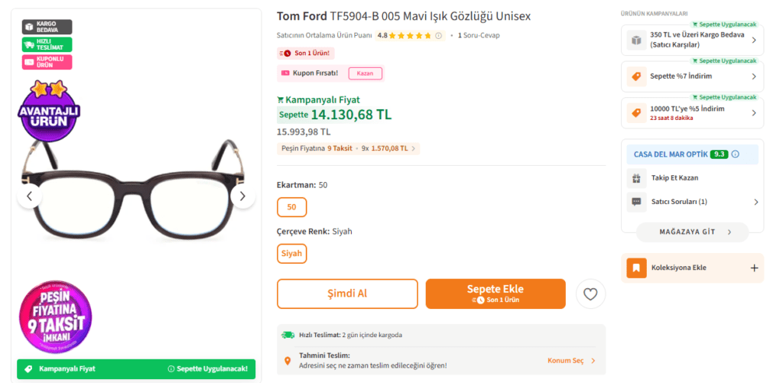This screenshot has height=383, width=783.
Task: Click the plus icon on Koleksiyona Ekle
Action: 754,268
